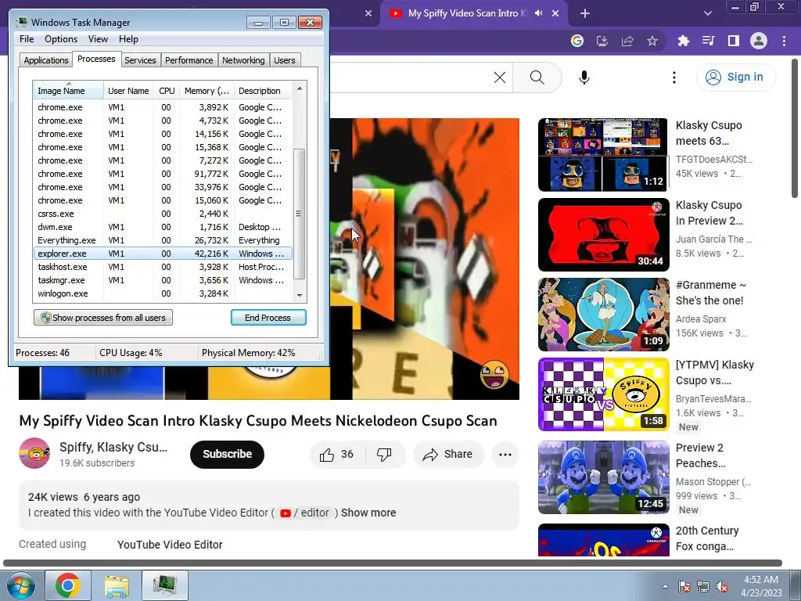Click Show processes from all users
The image size is (801, 601).
[x=103, y=318]
